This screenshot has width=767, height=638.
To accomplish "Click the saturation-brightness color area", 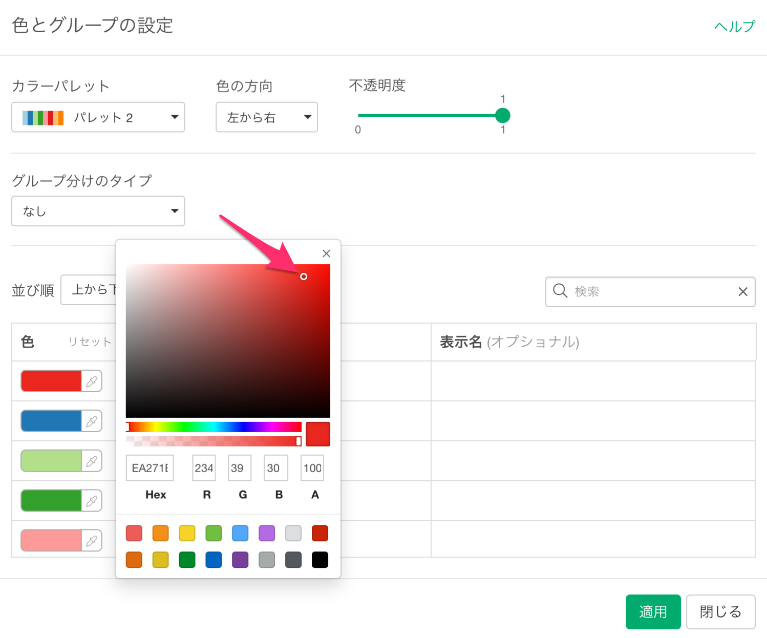I will pos(228,341).
